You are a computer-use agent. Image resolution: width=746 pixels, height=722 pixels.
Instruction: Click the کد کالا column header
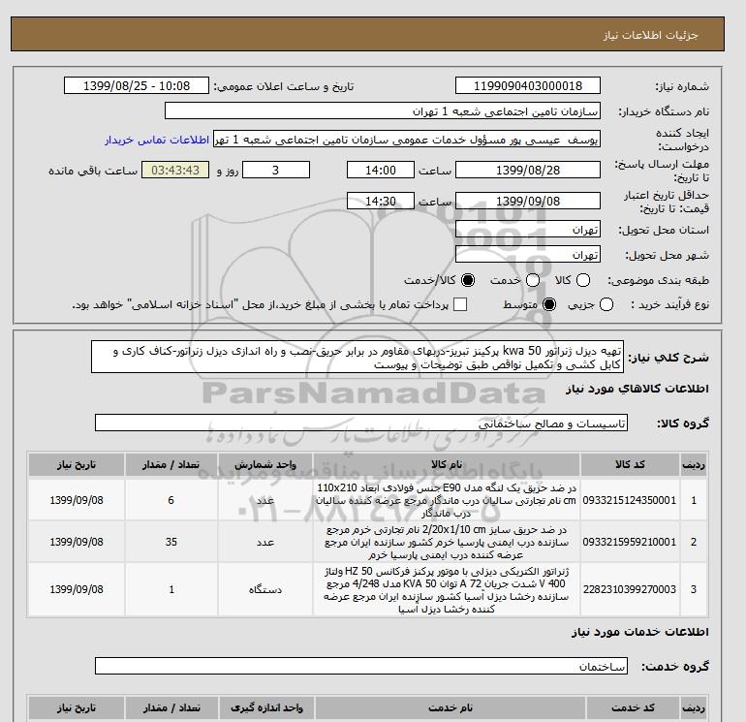[x=630, y=464]
